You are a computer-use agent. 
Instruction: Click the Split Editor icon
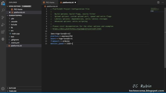(x=158, y=2)
